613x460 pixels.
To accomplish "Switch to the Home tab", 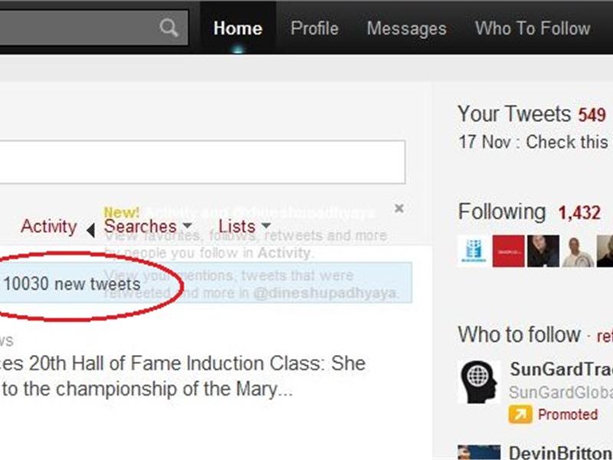I will tap(238, 28).
